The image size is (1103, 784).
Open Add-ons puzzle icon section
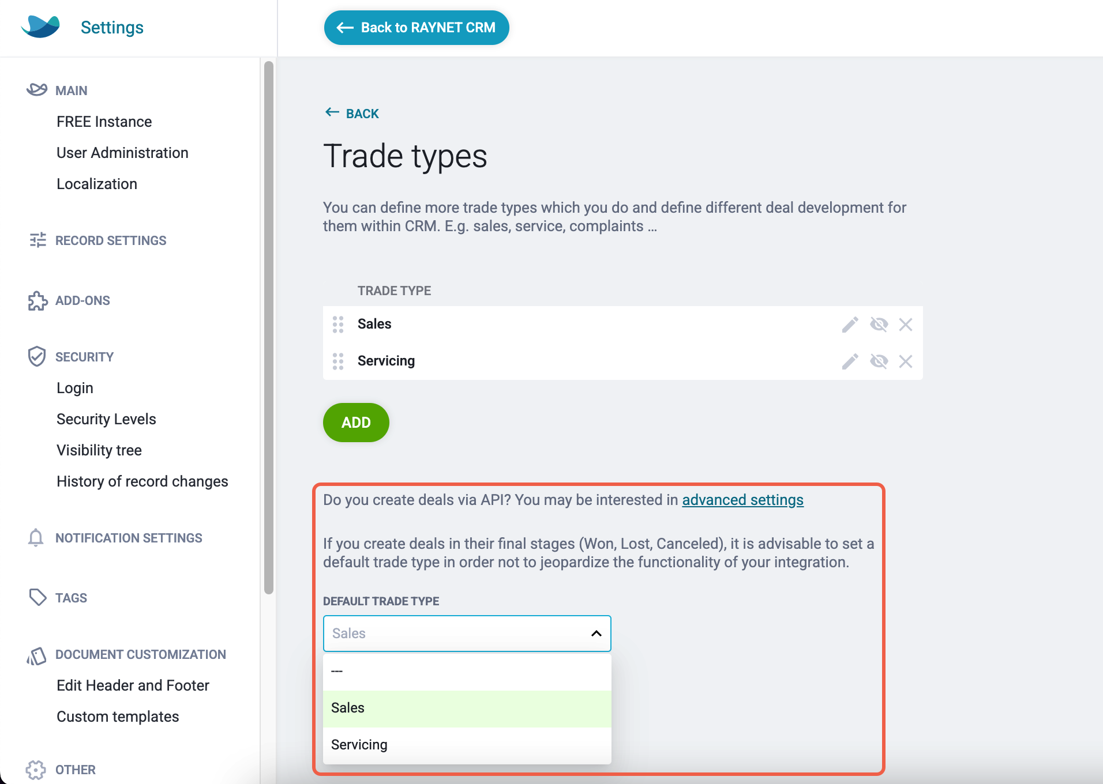(x=37, y=301)
